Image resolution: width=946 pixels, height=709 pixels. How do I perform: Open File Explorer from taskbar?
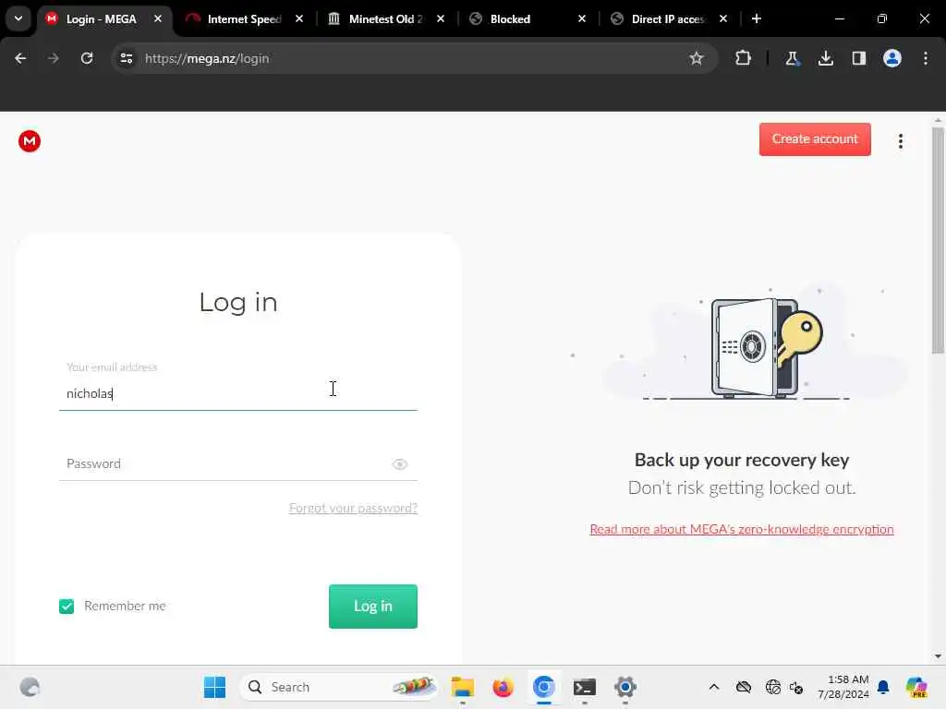[463, 687]
